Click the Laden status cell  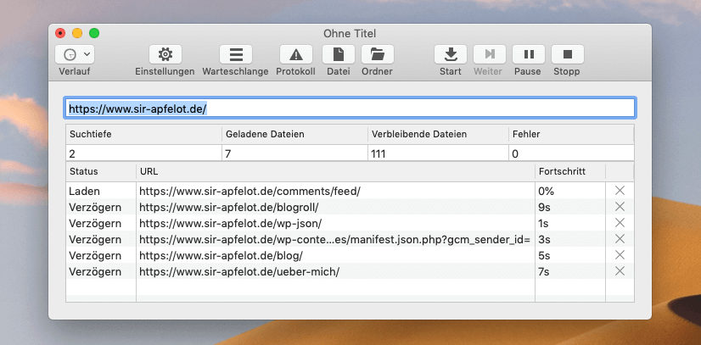pyautogui.click(x=101, y=191)
